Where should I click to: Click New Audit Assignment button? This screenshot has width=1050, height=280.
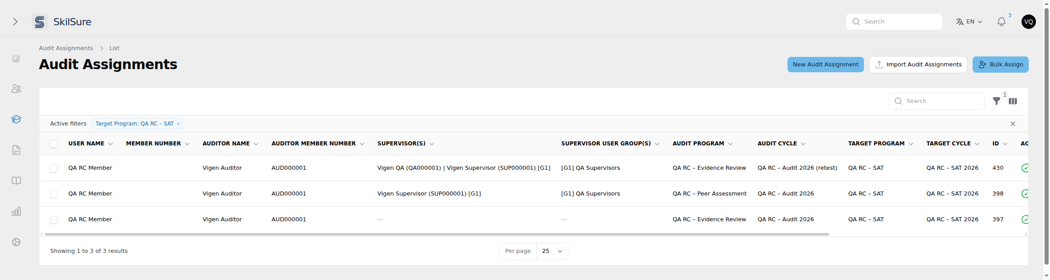tap(826, 65)
